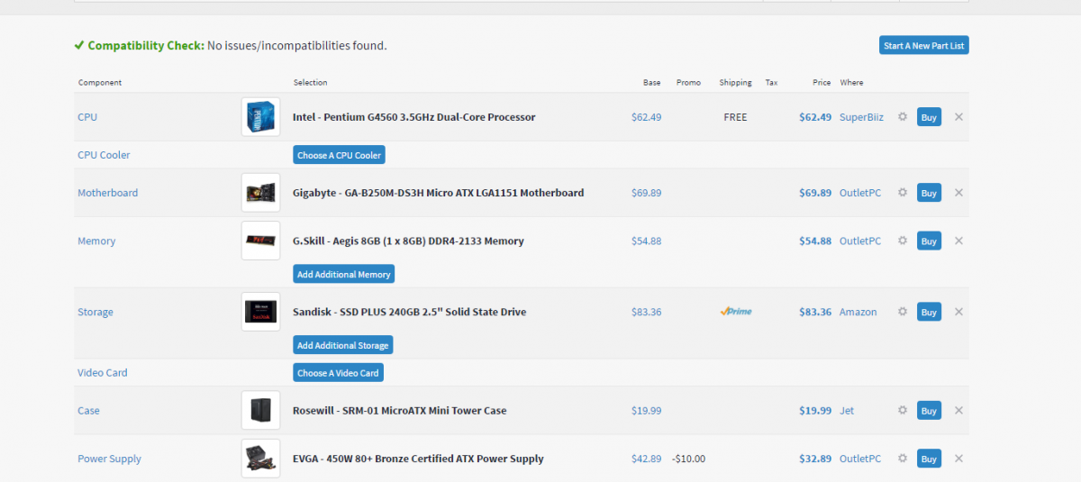The width and height of the screenshot is (1081, 482).
Task: Open Intel Pentium G4560 product thumbnail
Action: coord(260,117)
